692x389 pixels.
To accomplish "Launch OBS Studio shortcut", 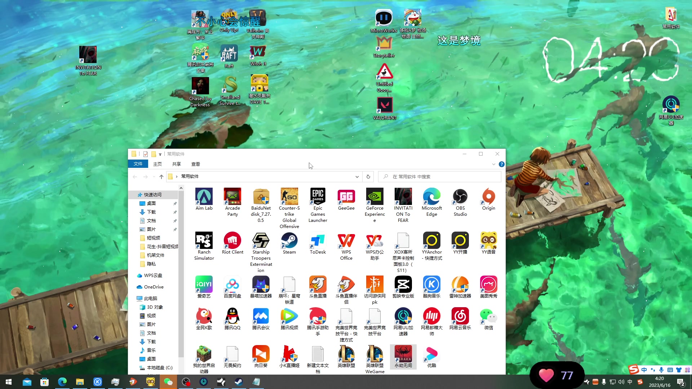I will 460,202.
